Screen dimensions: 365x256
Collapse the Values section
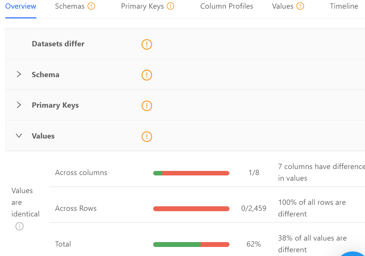click(x=19, y=136)
